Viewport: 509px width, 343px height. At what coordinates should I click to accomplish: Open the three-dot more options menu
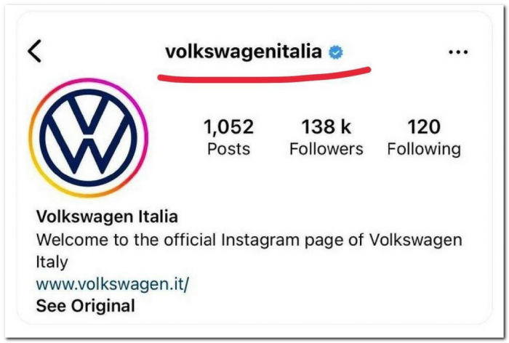click(458, 52)
